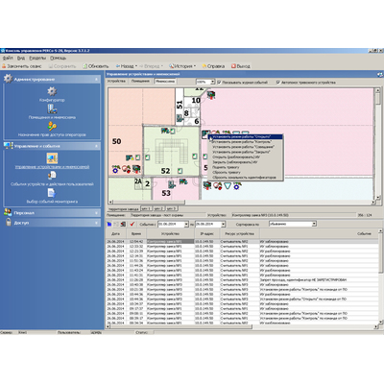
Task: Select the территория завода map tab
Action: (x=124, y=209)
